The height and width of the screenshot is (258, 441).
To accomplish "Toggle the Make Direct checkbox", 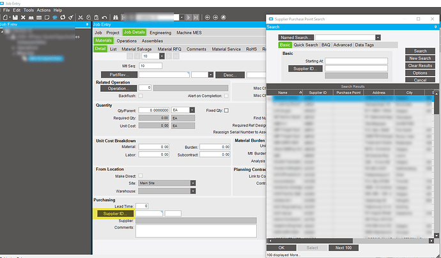I will (141, 176).
